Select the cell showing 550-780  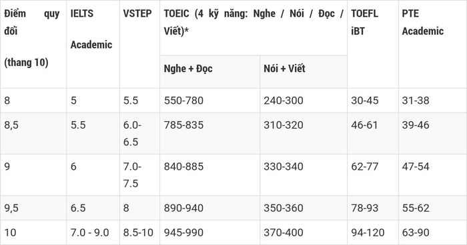coord(209,101)
